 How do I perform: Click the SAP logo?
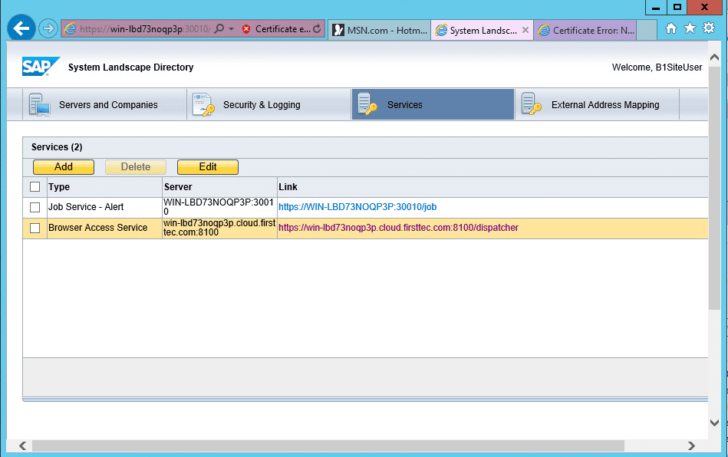[41, 67]
